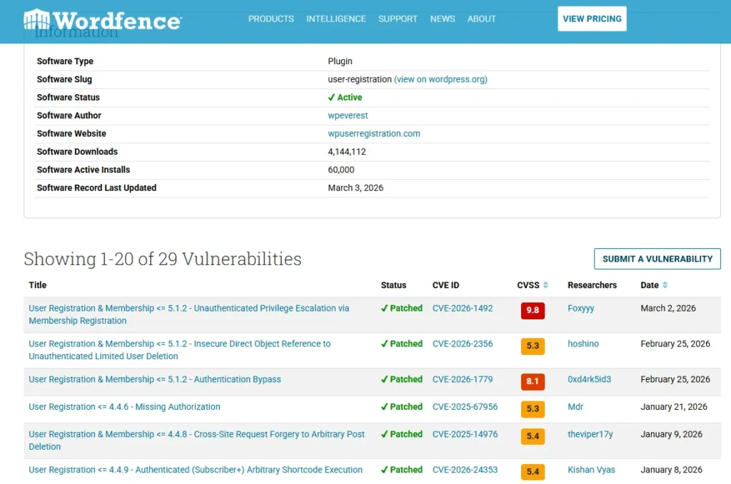The height and width of the screenshot is (484, 731).
Task: Open CVE-2026-1492 link
Action: pyautogui.click(x=462, y=309)
